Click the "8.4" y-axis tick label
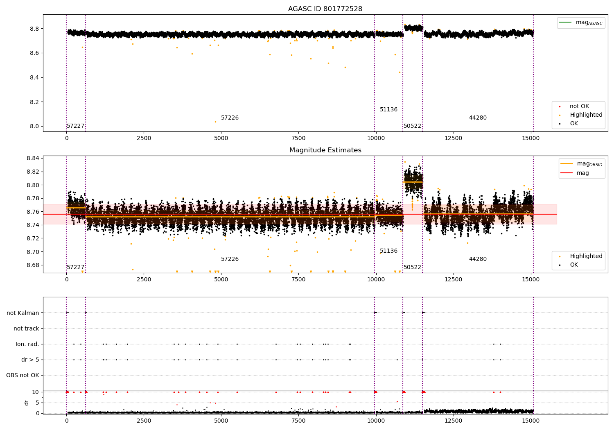 (34, 77)
